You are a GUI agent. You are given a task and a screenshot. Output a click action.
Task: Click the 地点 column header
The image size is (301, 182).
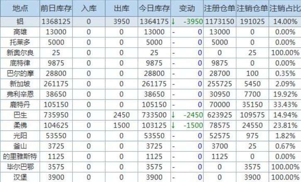coord(20,8)
